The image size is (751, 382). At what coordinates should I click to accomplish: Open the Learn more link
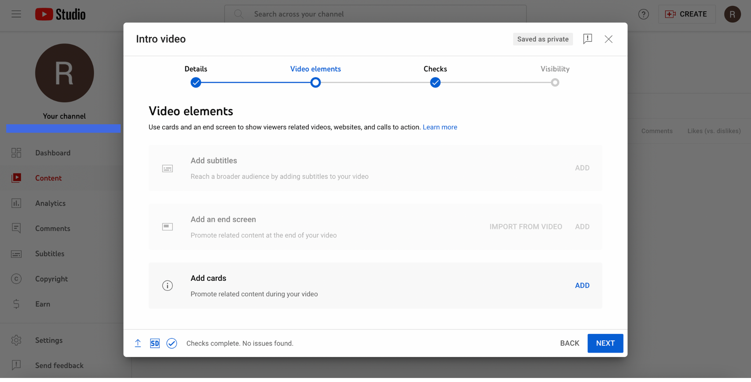[440, 127]
